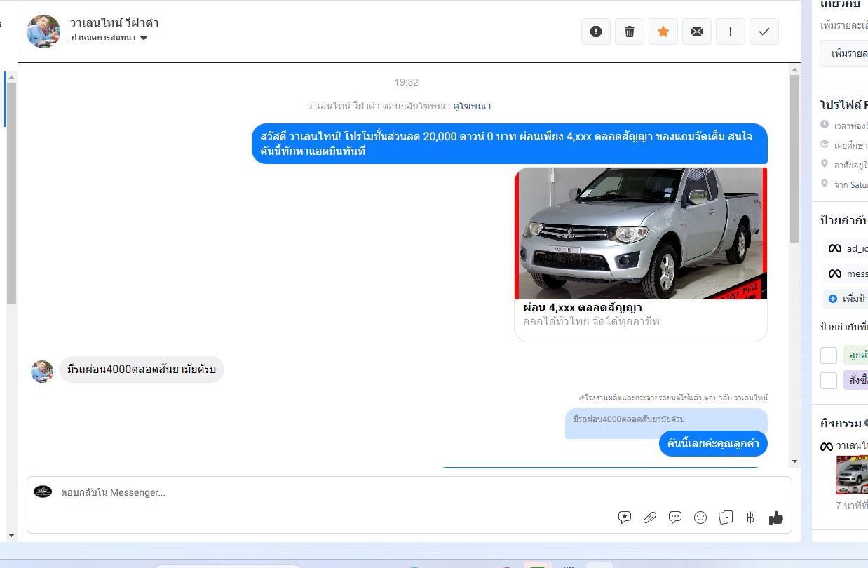Click the customer avatar beside the incoming message
The width and height of the screenshot is (868, 568).
pyautogui.click(x=42, y=371)
